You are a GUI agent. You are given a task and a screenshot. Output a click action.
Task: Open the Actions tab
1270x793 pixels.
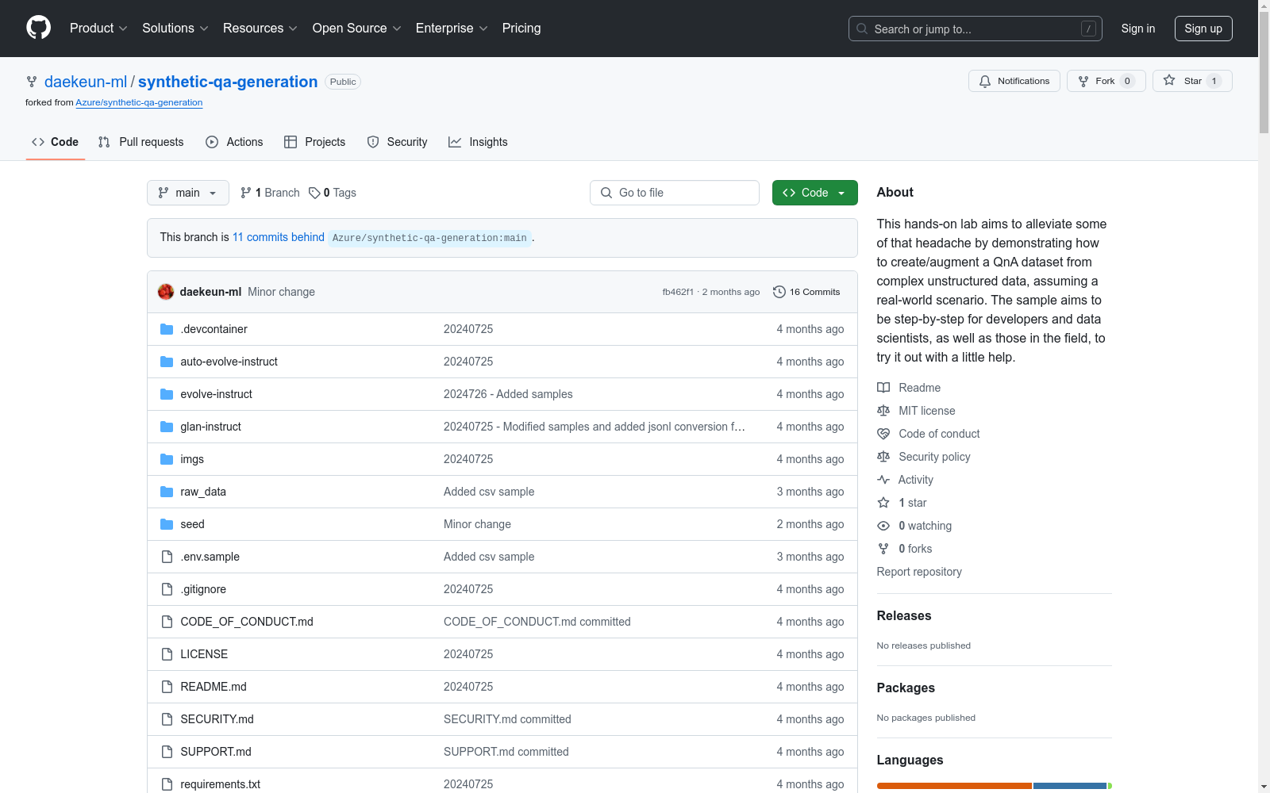click(234, 142)
